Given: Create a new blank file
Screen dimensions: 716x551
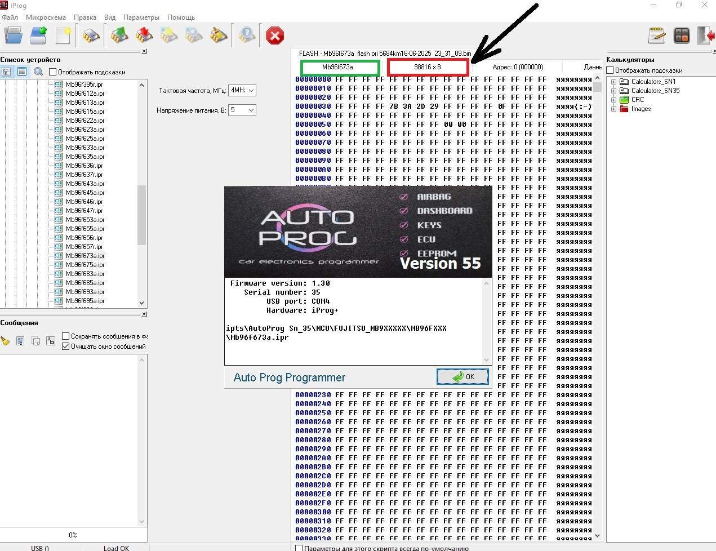Looking at the screenshot, I should pyautogui.click(x=63, y=36).
